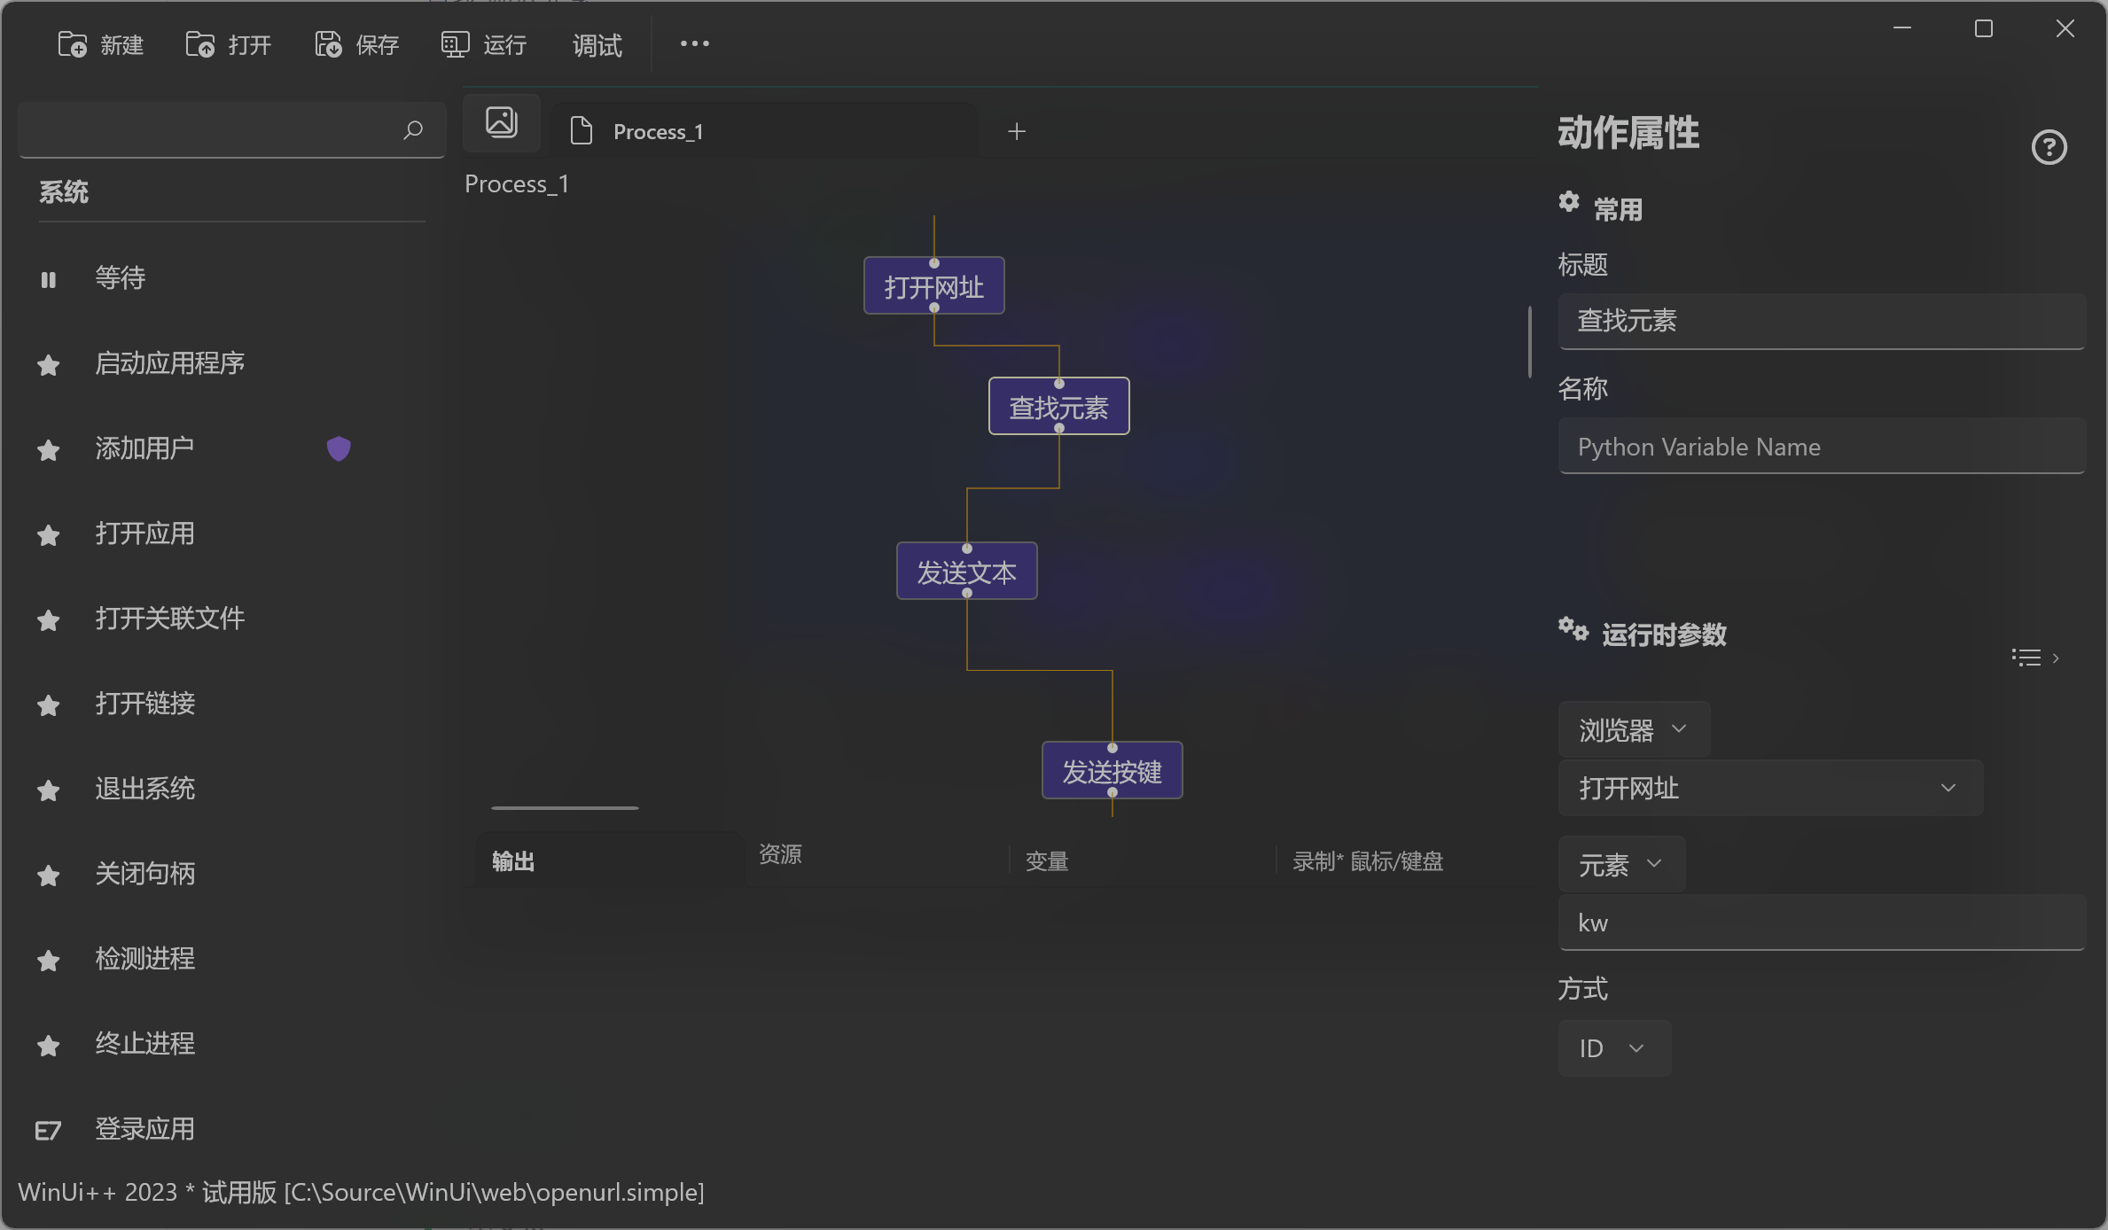Screen dimensions: 2108x1230
Task: Click the Python Variable Name input field
Action: tap(1821, 447)
